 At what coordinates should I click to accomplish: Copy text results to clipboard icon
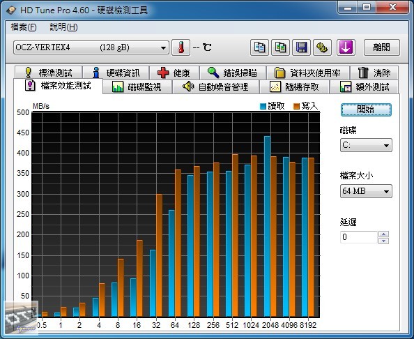tap(259, 47)
